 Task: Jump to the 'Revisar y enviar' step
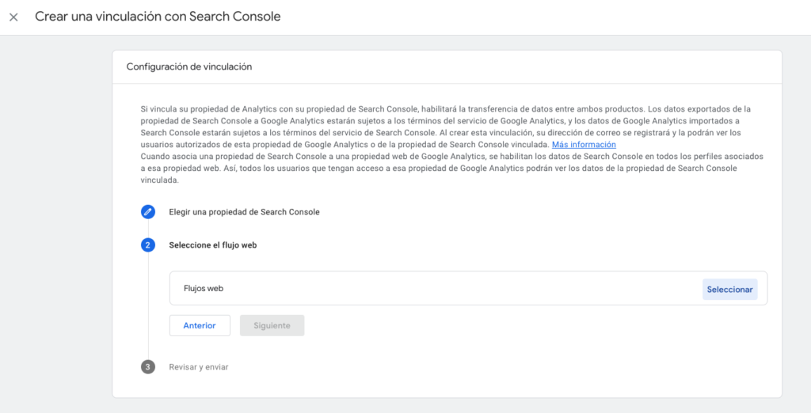[199, 367]
